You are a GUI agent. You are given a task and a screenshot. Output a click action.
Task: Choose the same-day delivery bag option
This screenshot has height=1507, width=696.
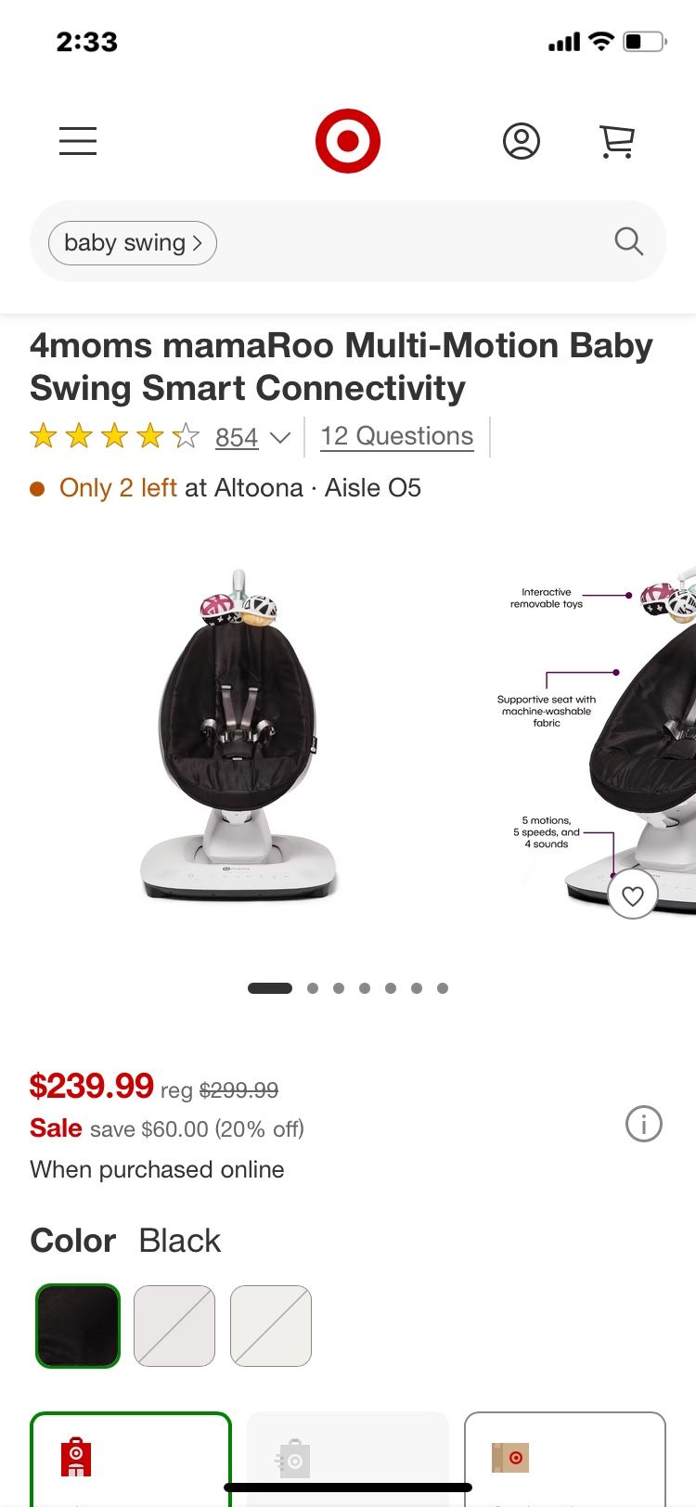click(348, 1459)
